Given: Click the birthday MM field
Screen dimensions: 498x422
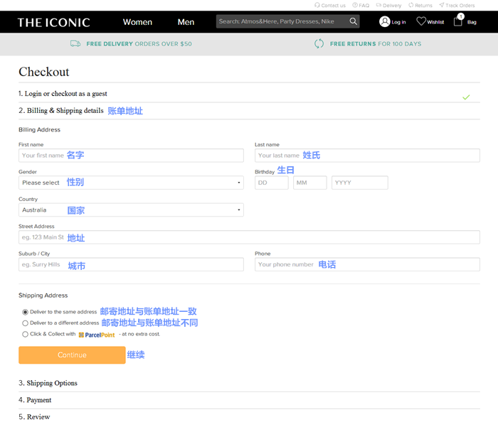Looking at the screenshot, I should click(310, 183).
